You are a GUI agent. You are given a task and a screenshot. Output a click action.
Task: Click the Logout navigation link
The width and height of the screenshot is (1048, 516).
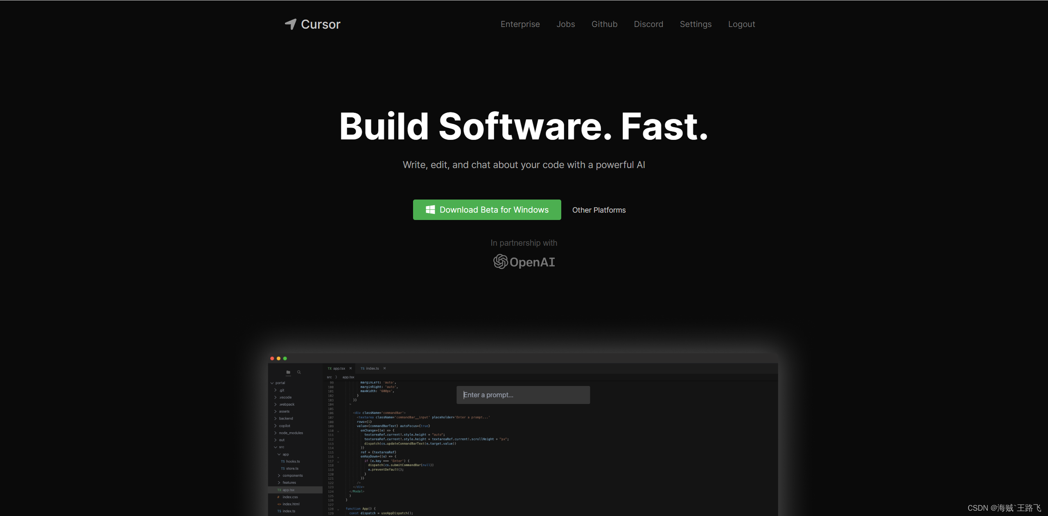pos(741,24)
